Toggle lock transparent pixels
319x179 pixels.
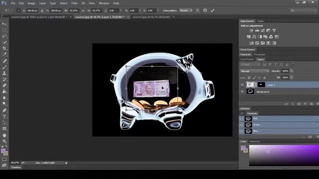(x=249, y=78)
